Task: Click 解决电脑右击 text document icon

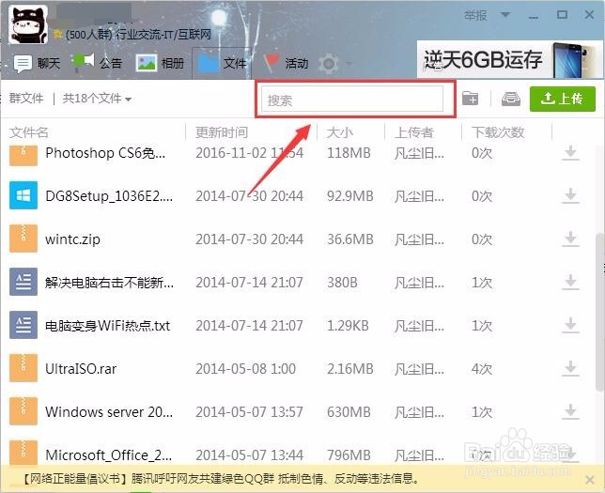Action: pos(23,282)
